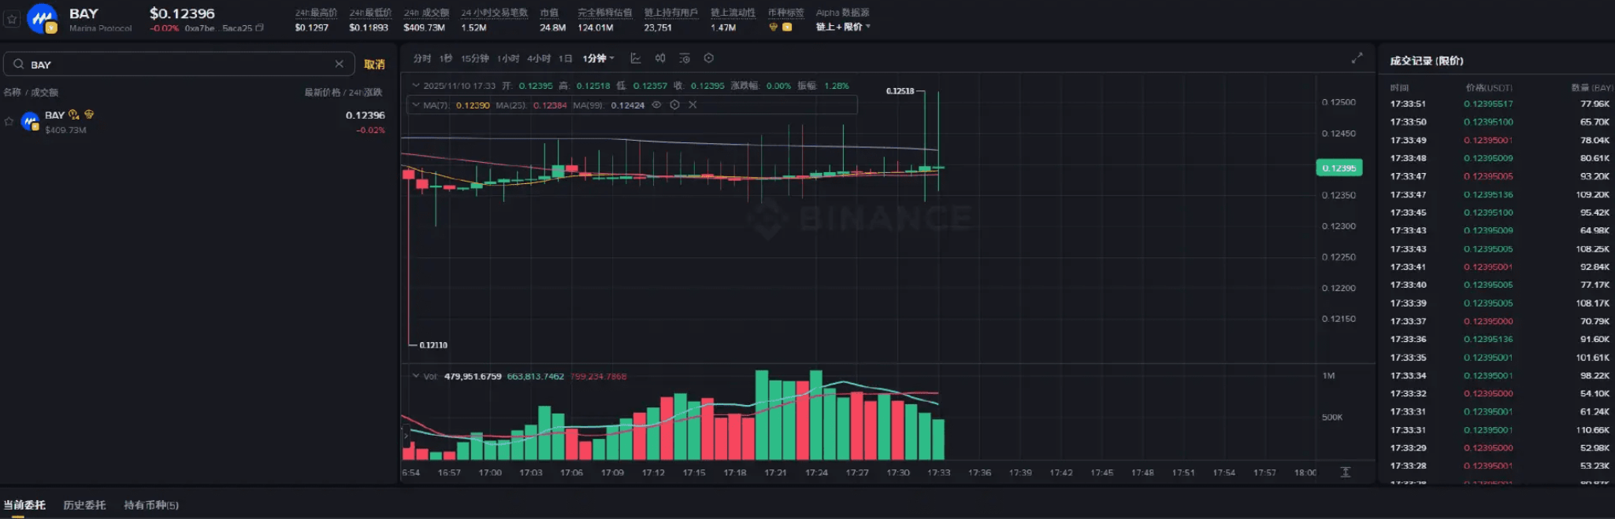Copy the contract address 0xa7be...5aca25
The height and width of the screenshot is (519, 1615).
point(260,28)
